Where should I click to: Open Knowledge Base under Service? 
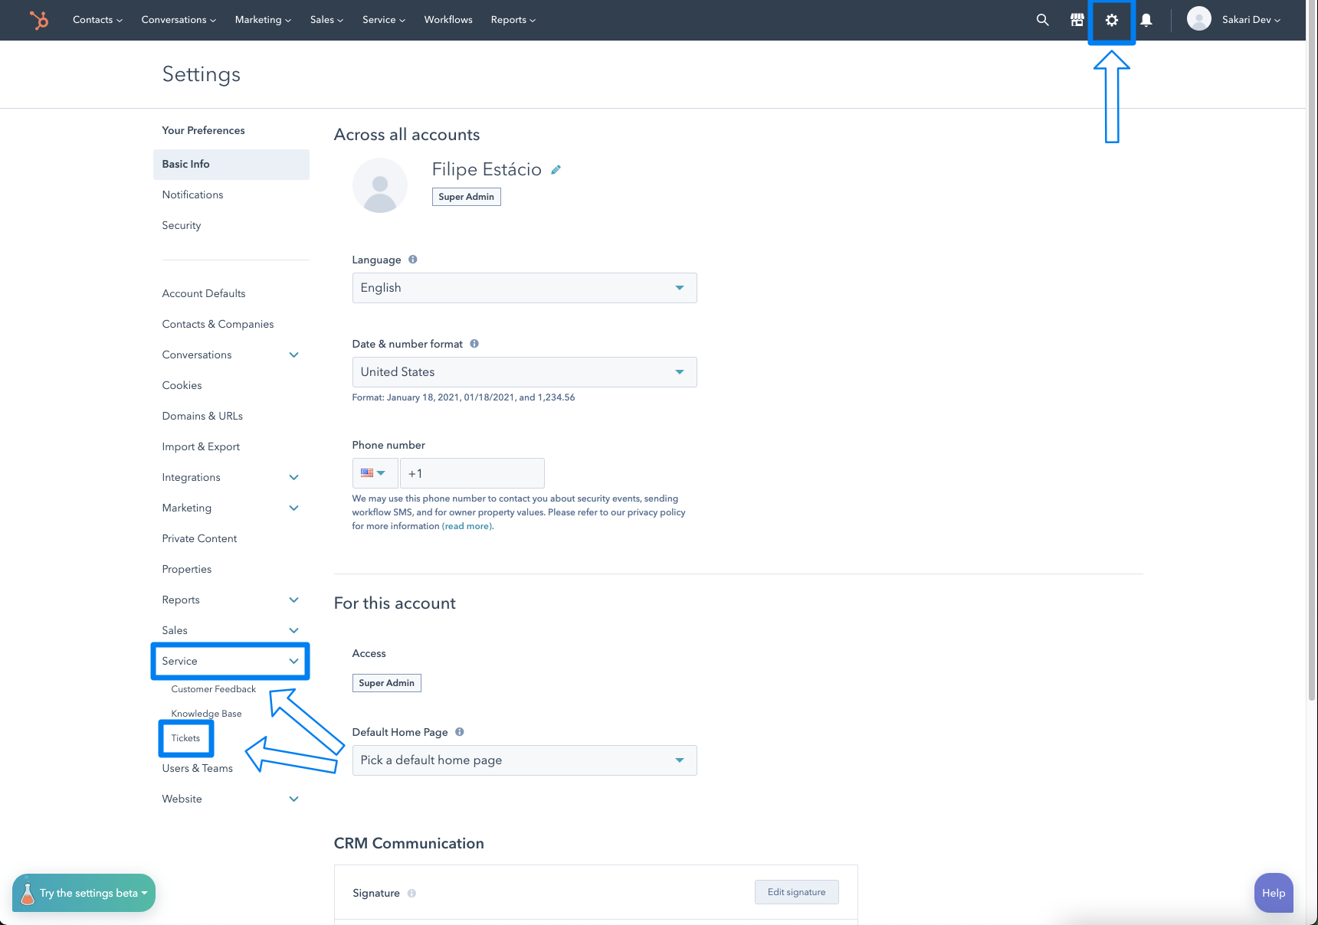point(206,714)
